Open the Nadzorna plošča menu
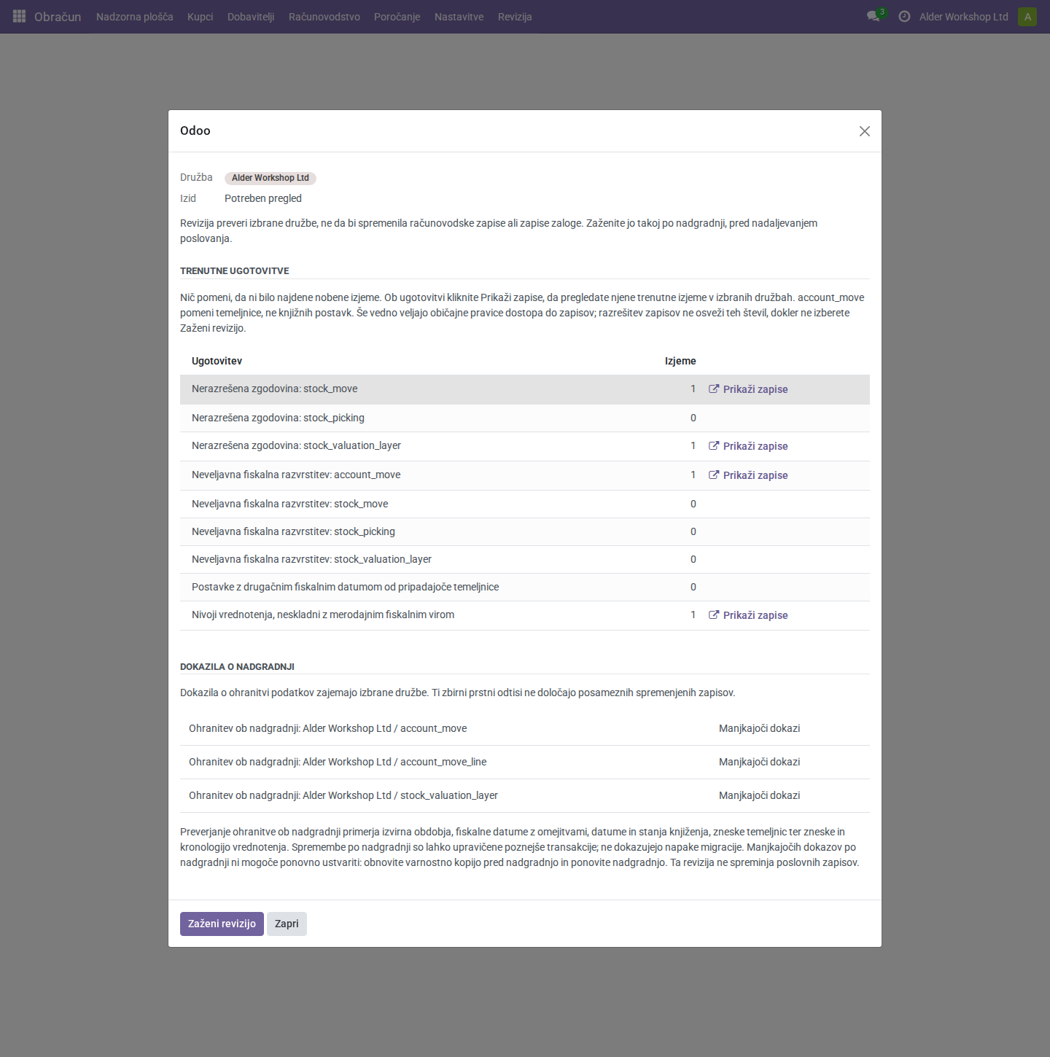Image resolution: width=1050 pixels, height=1057 pixels. tap(135, 17)
